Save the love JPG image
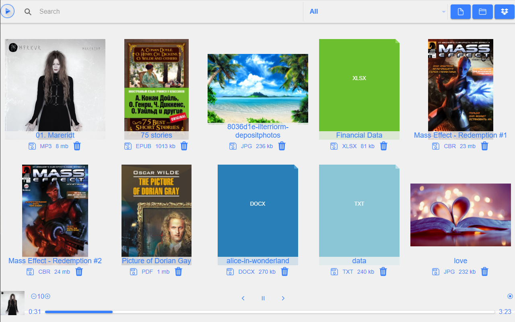The width and height of the screenshot is (515, 322). point(436,272)
